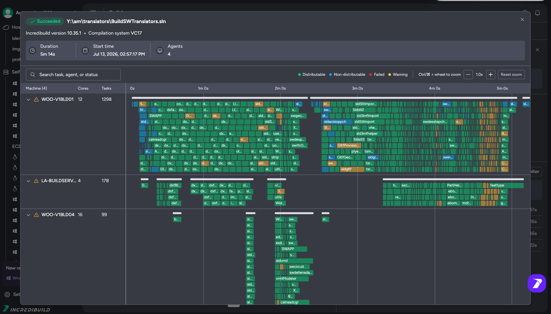The height and width of the screenshot is (314, 551).
Task: Collapse the WOO-V1BLD04 machine row
Action: [x=28, y=215]
